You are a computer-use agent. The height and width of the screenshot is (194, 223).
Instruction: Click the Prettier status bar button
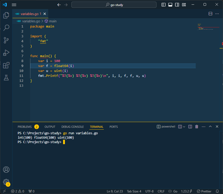(204, 191)
